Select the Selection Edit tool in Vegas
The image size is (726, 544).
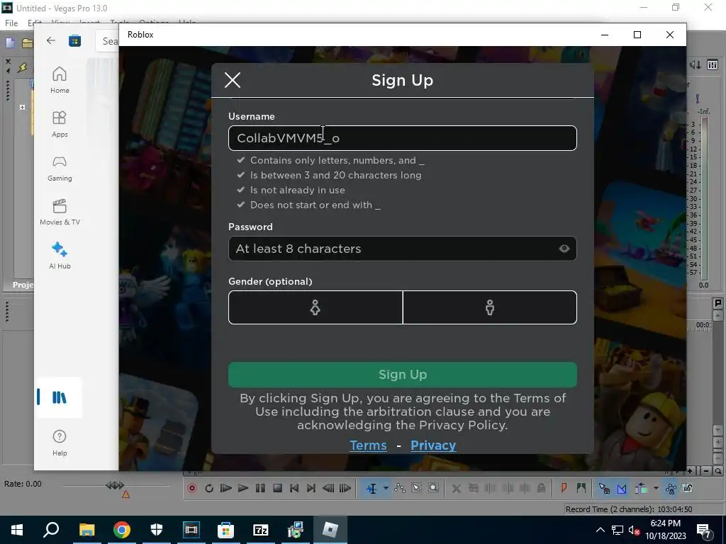coord(416,488)
